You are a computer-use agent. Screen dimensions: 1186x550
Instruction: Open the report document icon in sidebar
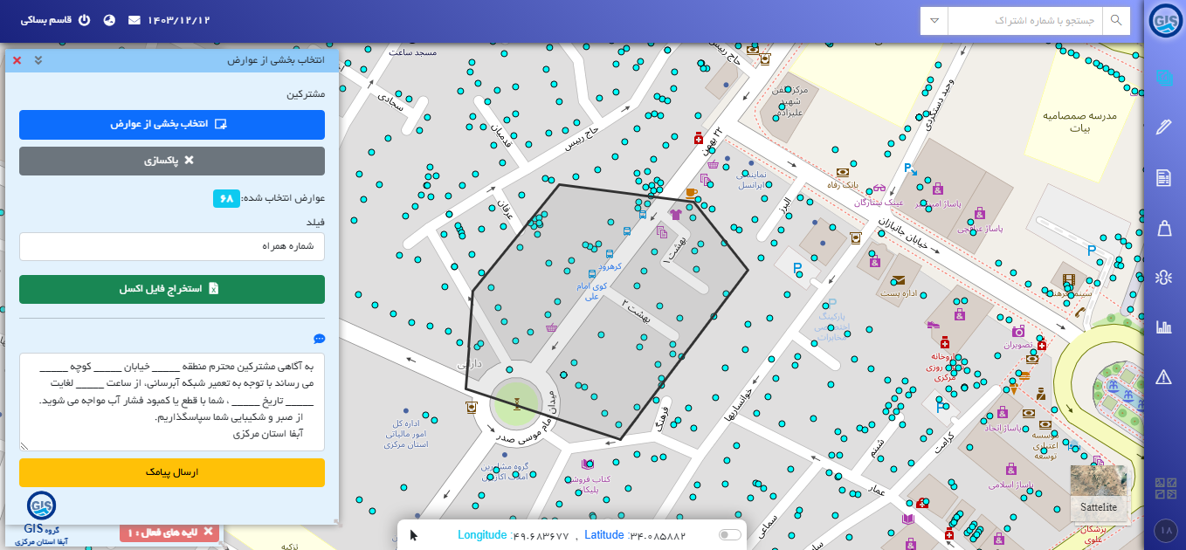pyautogui.click(x=1163, y=178)
